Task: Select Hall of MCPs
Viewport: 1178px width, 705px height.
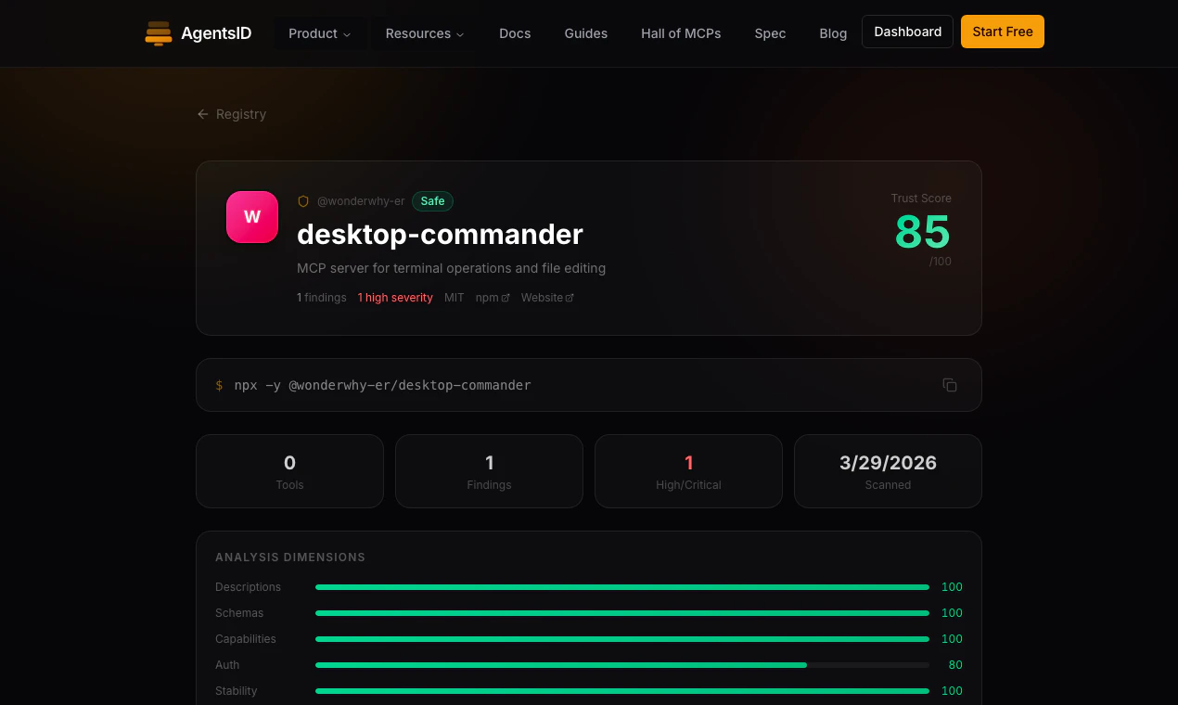Action: (681, 32)
